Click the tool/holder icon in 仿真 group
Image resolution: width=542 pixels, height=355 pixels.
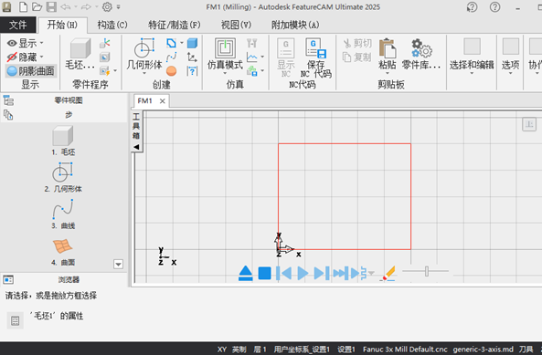click(252, 43)
